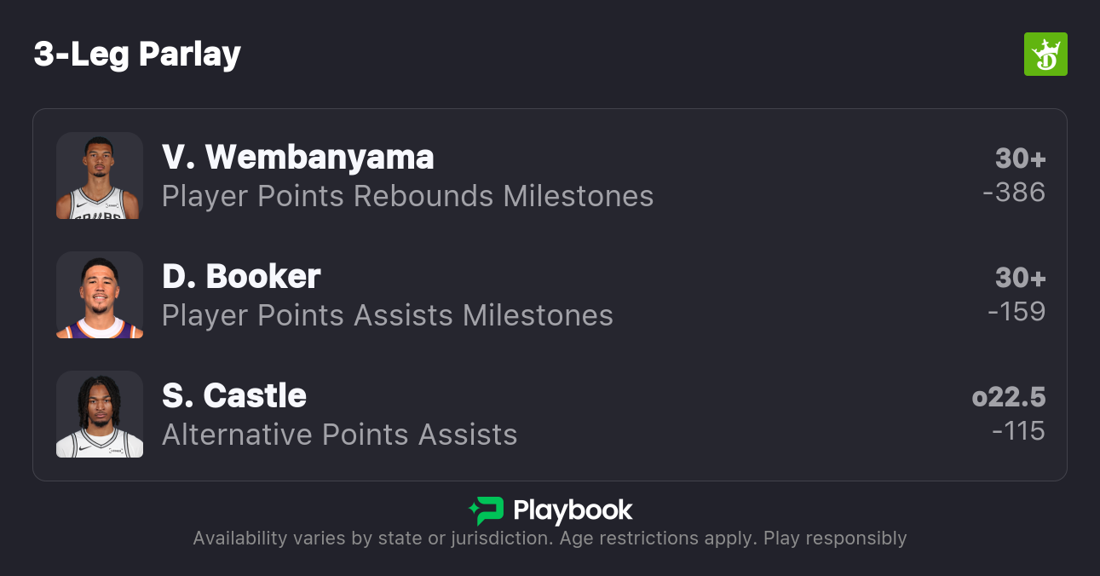Select the V. Wembanyama player name

click(x=297, y=158)
